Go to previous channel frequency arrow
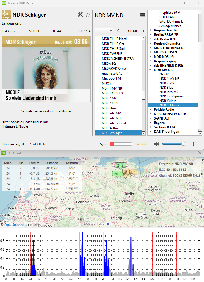 (118, 31)
